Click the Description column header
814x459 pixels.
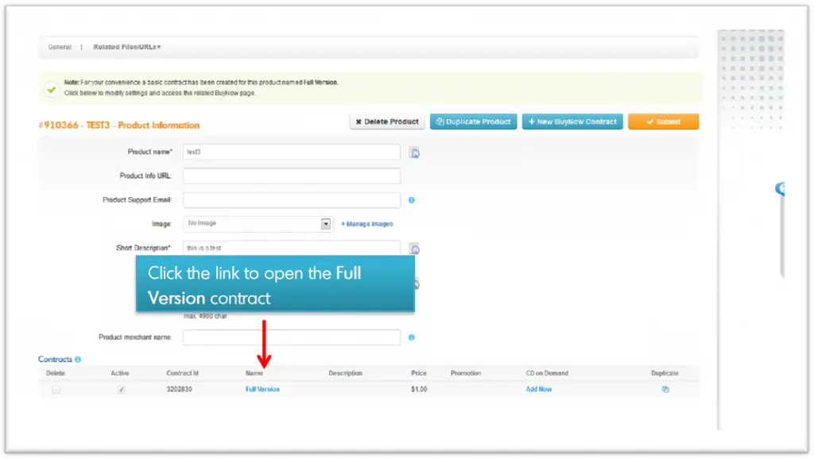[345, 373]
